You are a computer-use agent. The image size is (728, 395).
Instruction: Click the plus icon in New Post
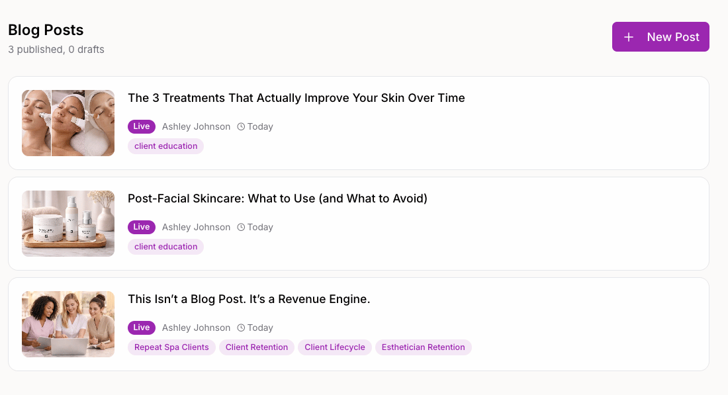[629, 37]
